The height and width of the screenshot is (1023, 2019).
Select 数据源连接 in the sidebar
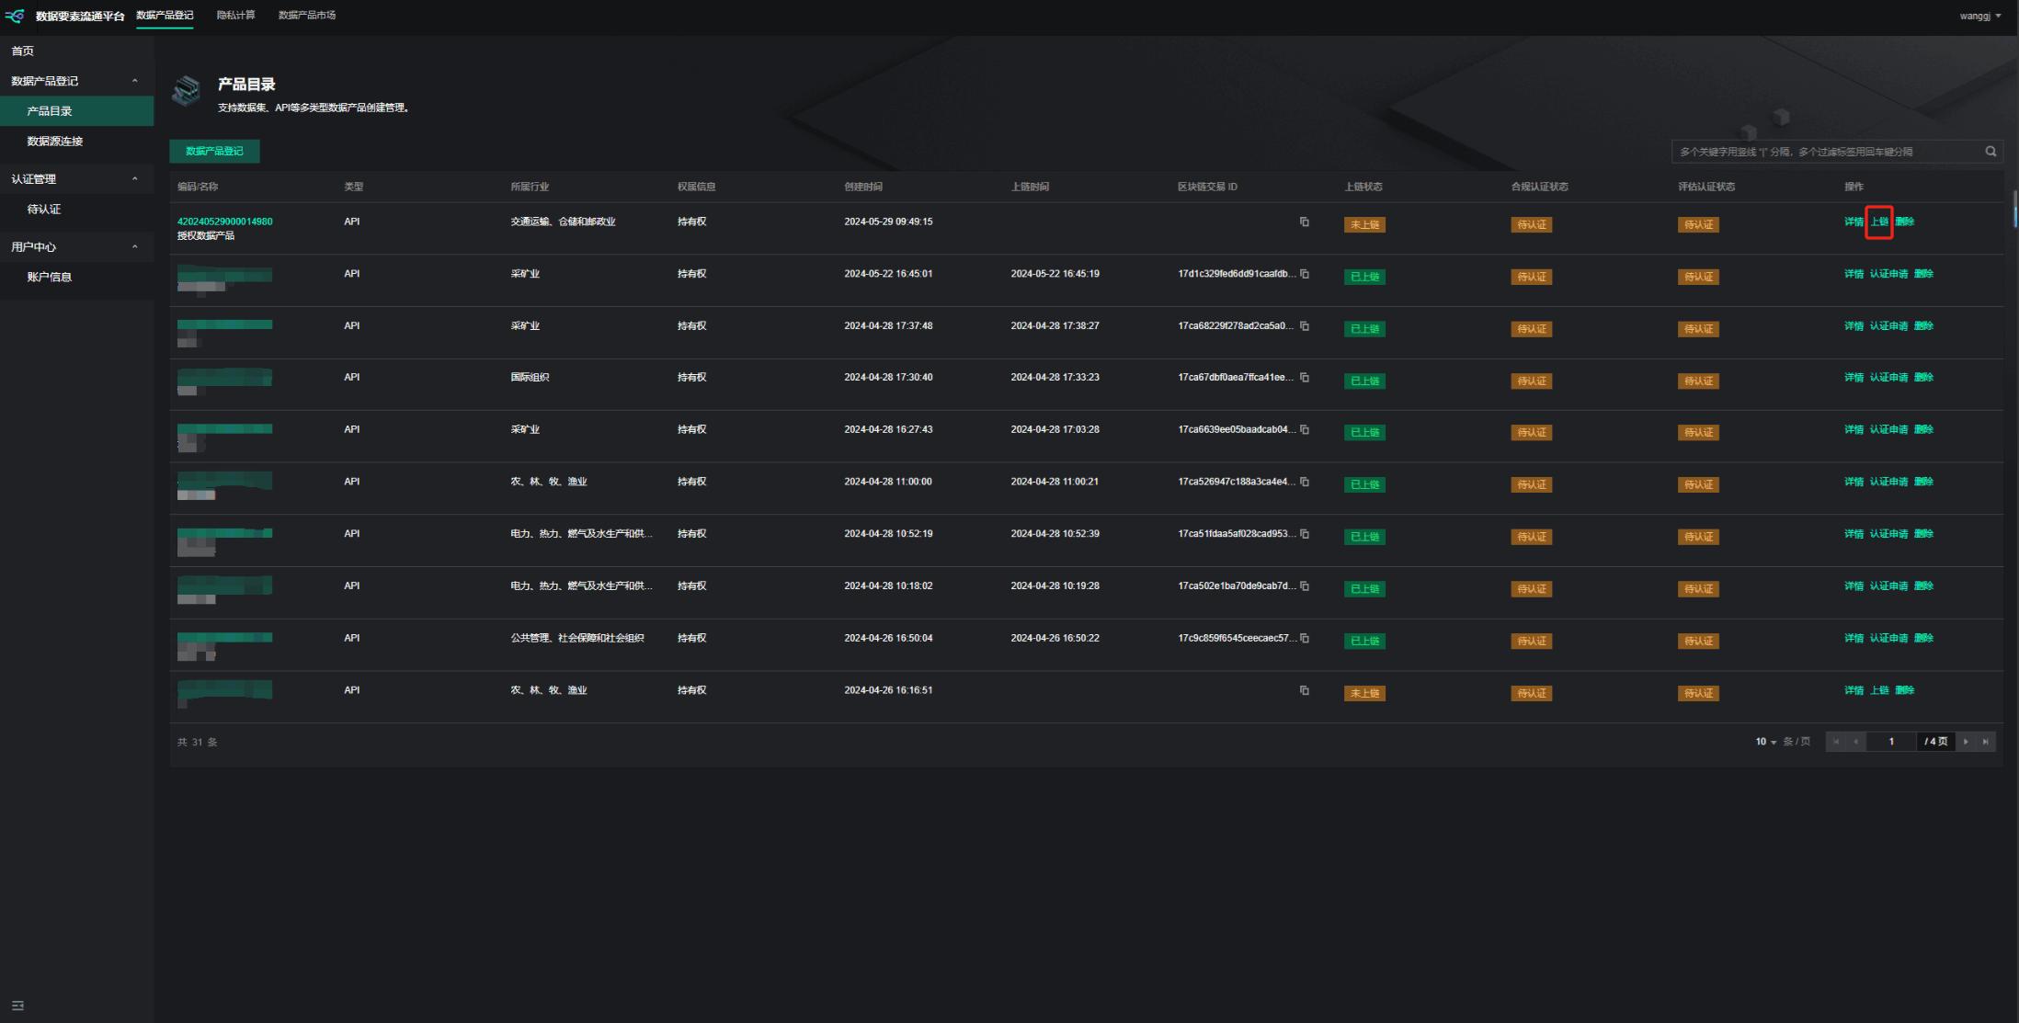click(55, 142)
